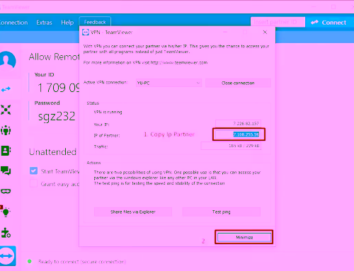
Task: Open the Remote Management sidebar icon
Action: pyautogui.click(x=6, y=110)
